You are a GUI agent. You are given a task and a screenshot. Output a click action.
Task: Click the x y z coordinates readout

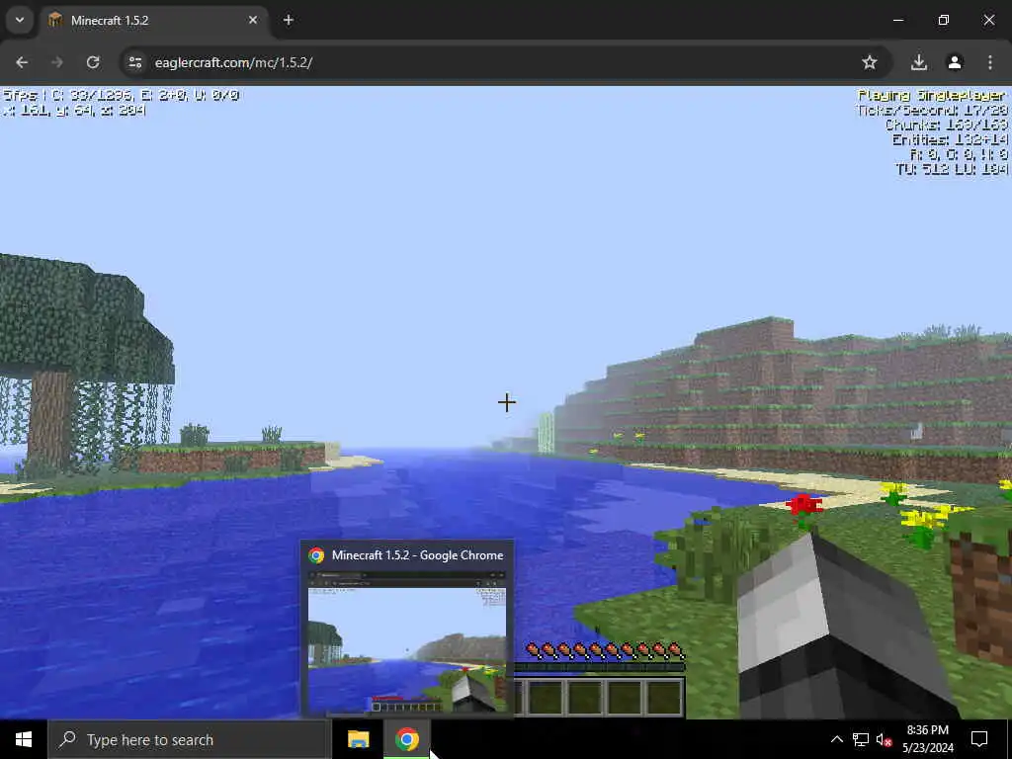coord(73,111)
